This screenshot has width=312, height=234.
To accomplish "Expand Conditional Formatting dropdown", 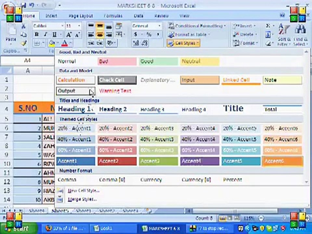I will point(197,26).
